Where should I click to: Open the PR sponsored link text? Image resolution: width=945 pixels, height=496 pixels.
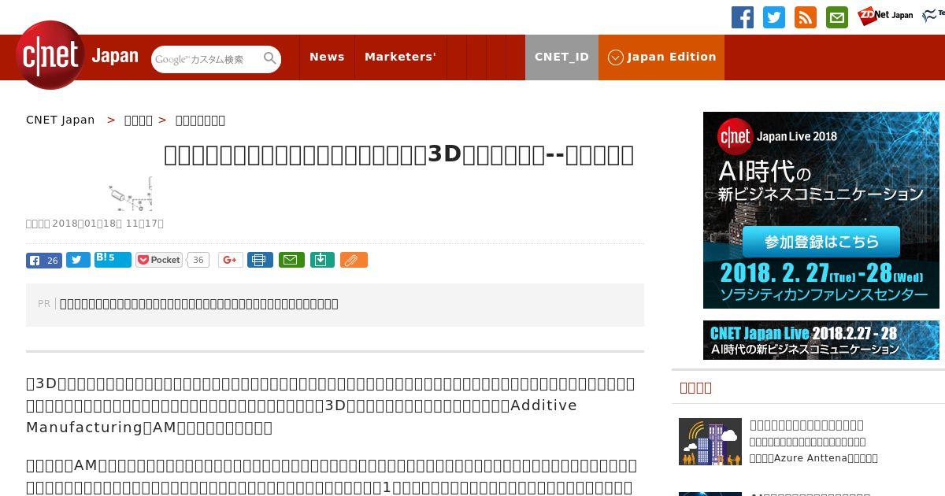click(x=199, y=304)
